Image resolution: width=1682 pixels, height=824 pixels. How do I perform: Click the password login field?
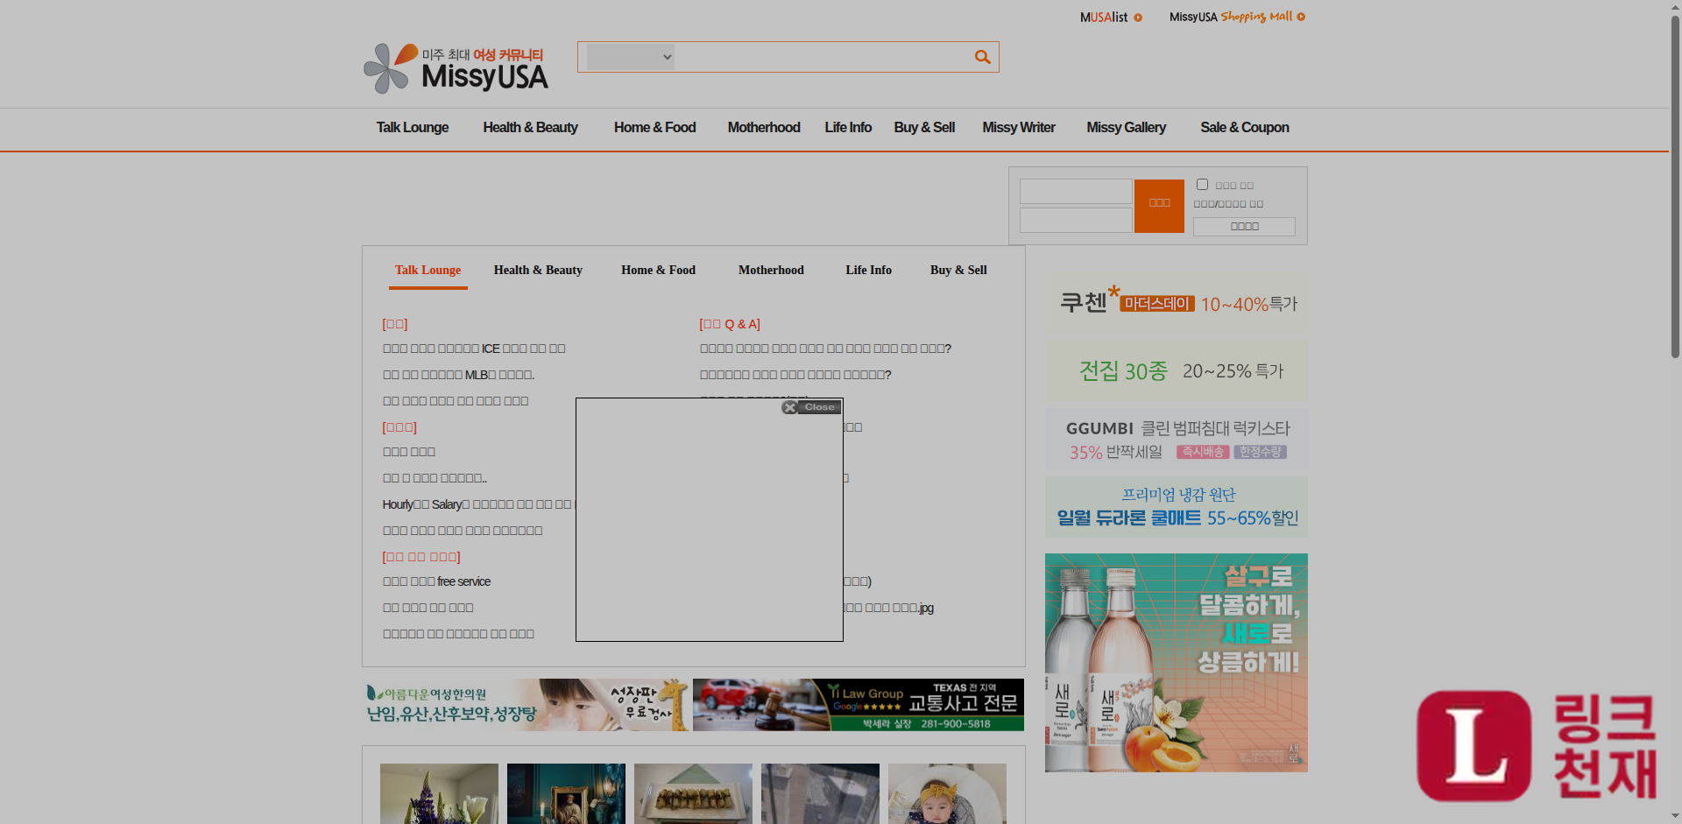click(x=1076, y=220)
